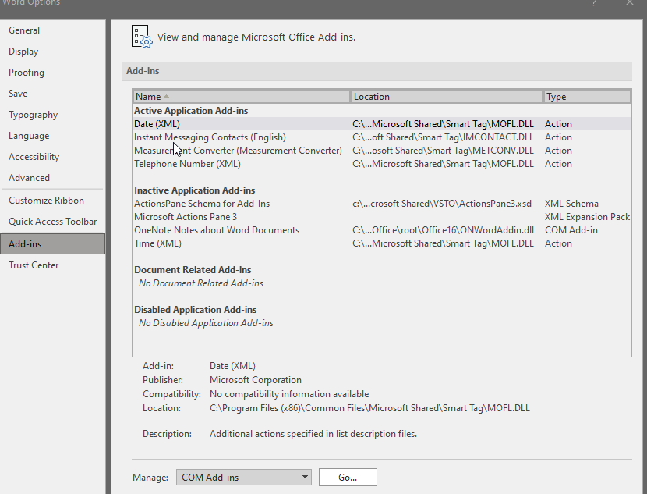
Task: Click the Active Application Add-ins heading
Action: (191, 111)
